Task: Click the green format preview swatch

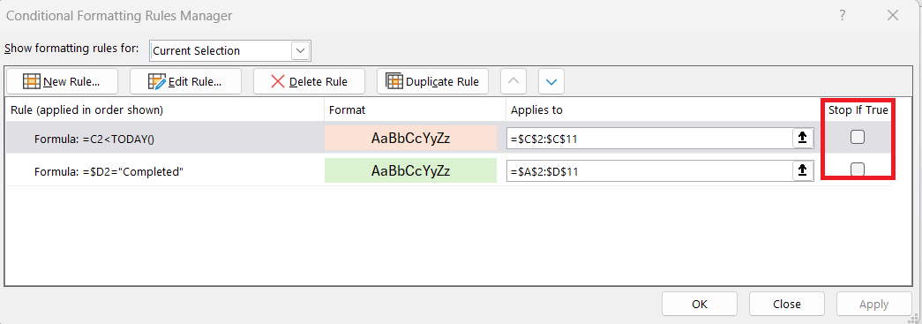Action: tap(410, 171)
